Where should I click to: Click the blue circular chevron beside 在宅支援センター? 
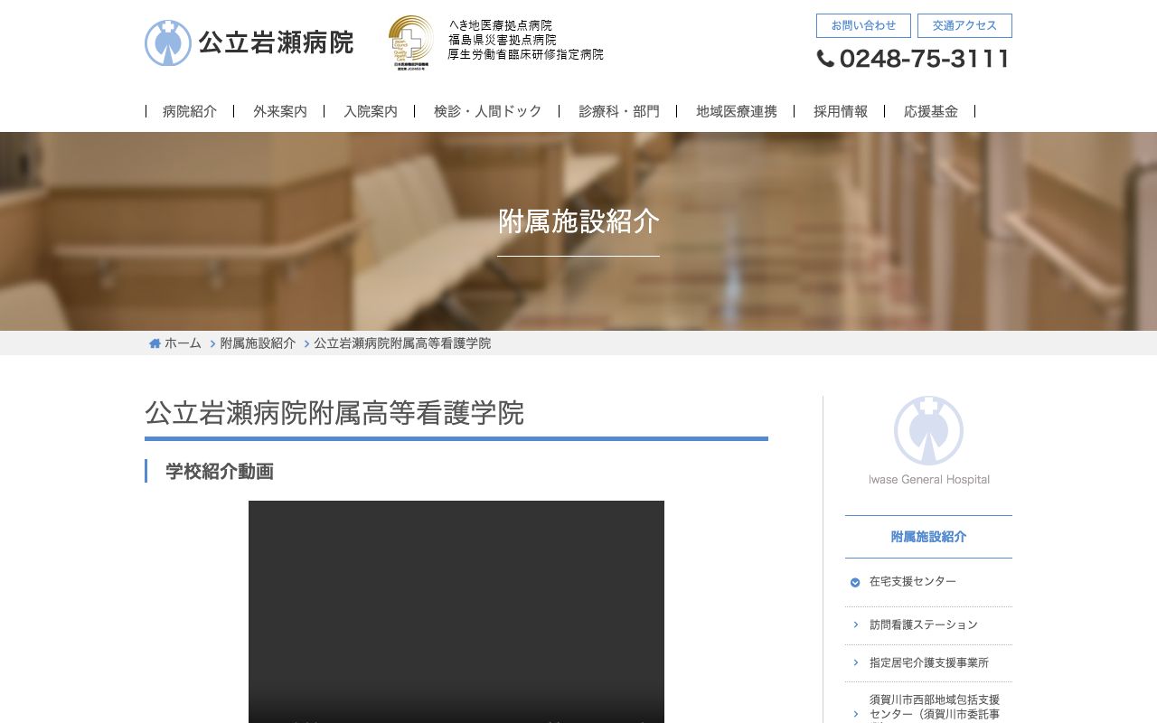click(855, 582)
